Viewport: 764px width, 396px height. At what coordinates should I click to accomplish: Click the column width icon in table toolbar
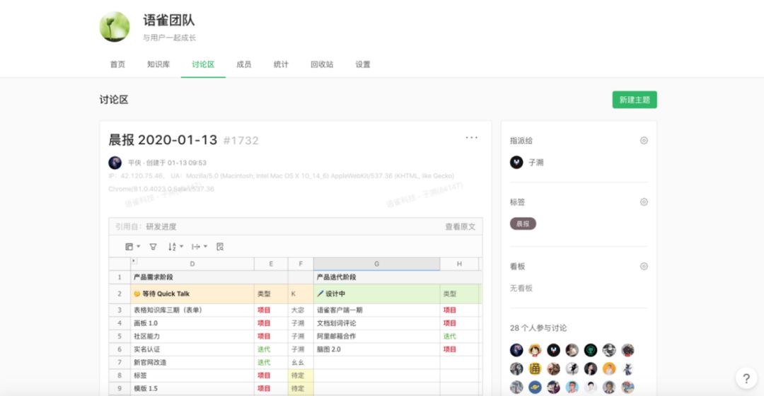click(196, 247)
